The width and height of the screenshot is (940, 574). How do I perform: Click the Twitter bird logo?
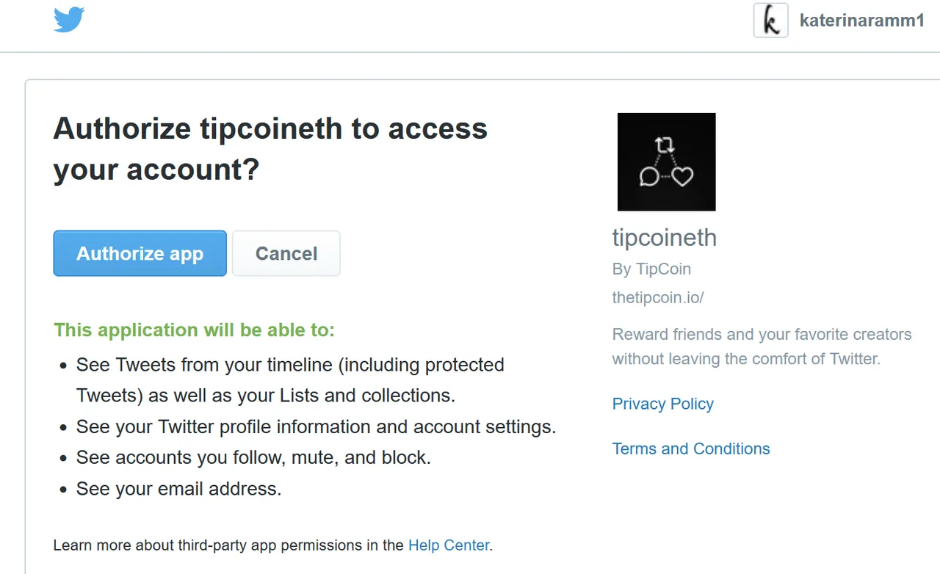coord(69,20)
